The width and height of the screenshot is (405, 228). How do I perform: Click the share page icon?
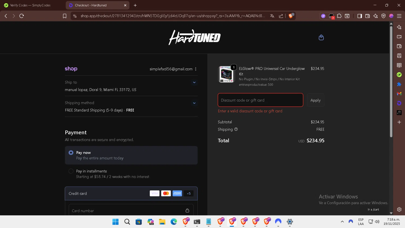click(281, 16)
